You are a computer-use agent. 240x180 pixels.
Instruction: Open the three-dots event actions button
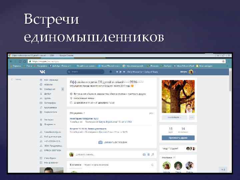click(192, 117)
